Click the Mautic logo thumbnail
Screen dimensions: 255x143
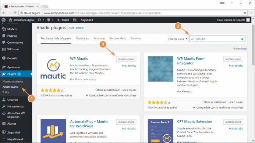point(53,69)
